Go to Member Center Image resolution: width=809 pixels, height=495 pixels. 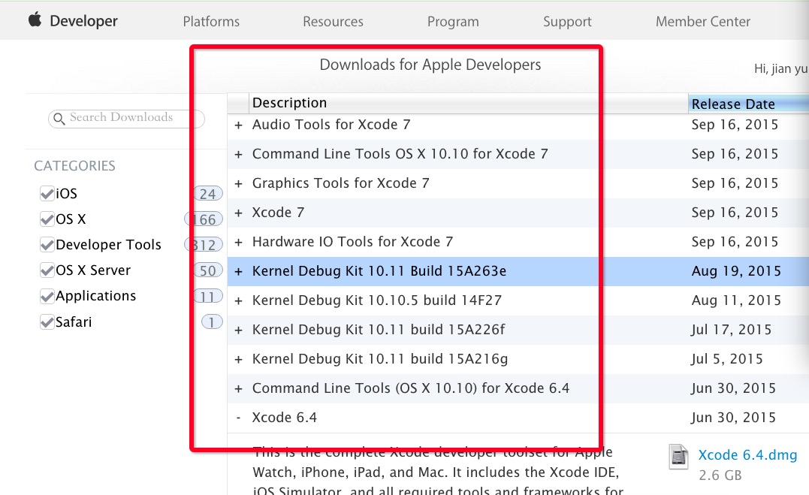703,22
